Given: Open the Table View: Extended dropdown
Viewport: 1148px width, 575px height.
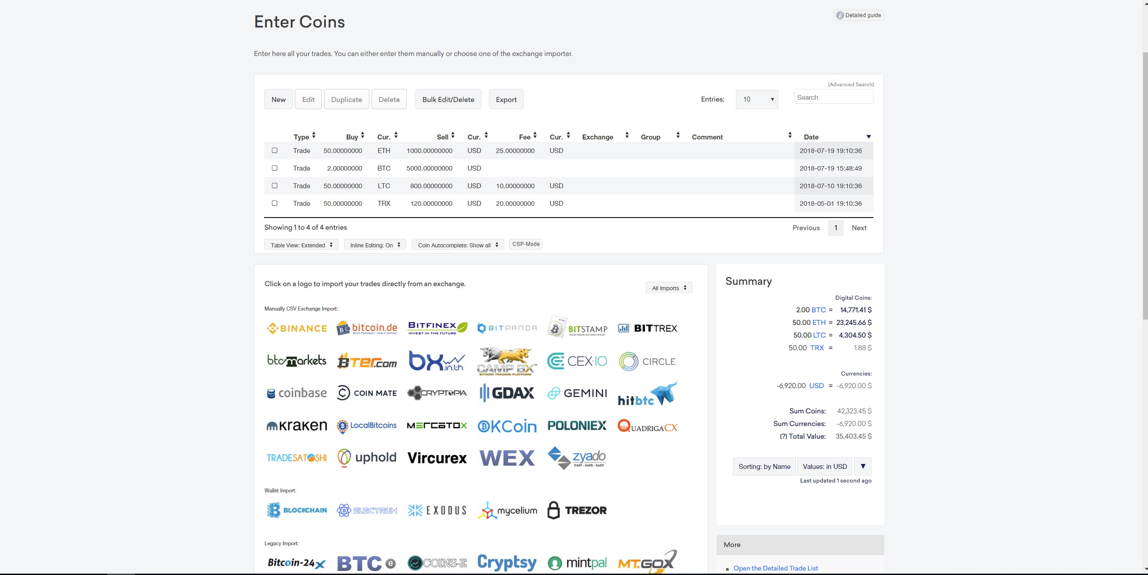Looking at the screenshot, I should tap(301, 245).
